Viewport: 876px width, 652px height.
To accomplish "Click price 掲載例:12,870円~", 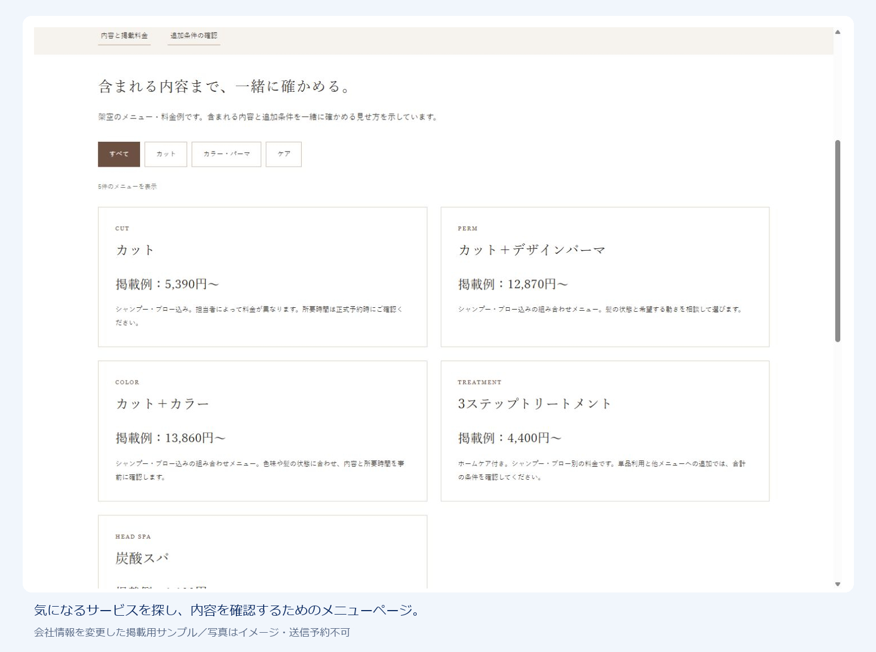I will click(x=513, y=284).
